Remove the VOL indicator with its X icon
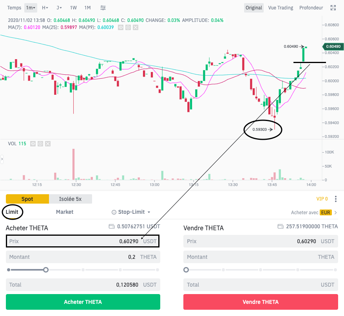 point(47,144)
